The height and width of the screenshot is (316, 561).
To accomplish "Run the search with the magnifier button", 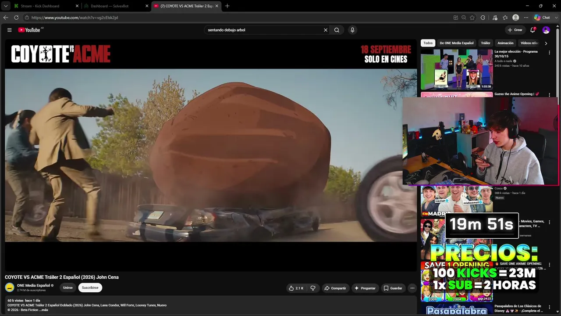I will (337, 30).
